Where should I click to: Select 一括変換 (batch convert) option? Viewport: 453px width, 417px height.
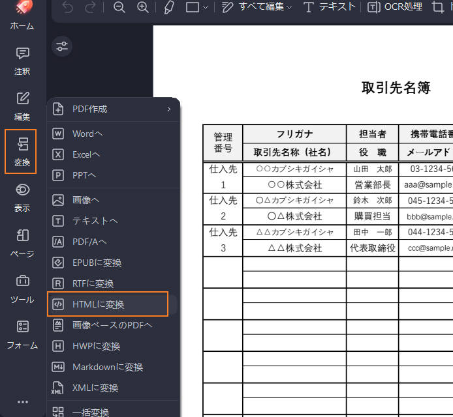click(x=114, y=412)
